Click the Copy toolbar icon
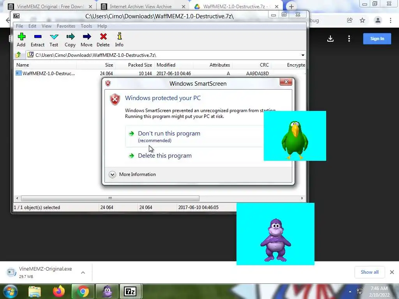The image size is (399, 299). [x=70, y=40]
